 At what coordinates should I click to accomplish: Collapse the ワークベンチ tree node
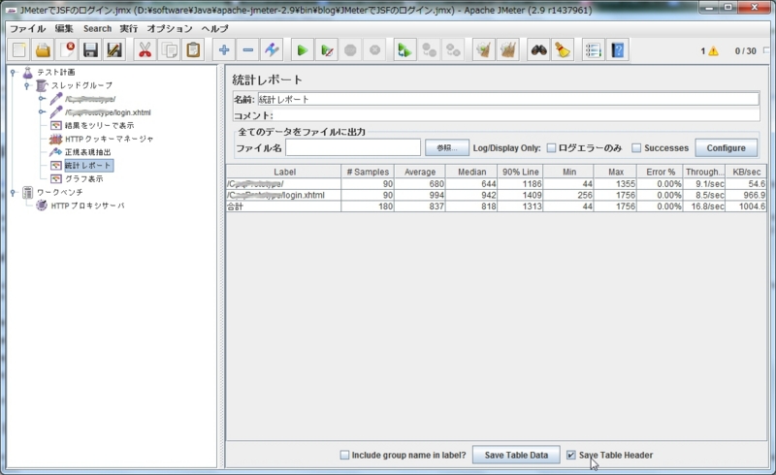coord(14,193)
